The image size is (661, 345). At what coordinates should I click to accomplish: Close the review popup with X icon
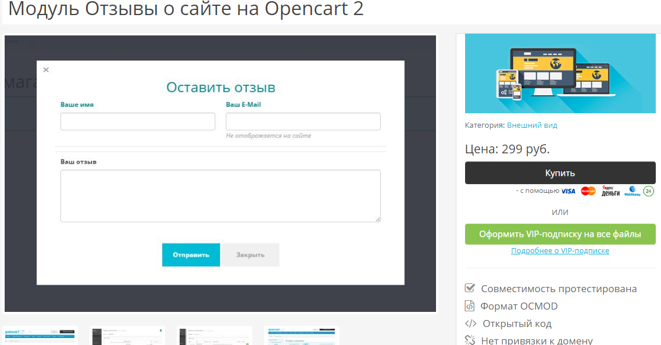click(46, 70)
